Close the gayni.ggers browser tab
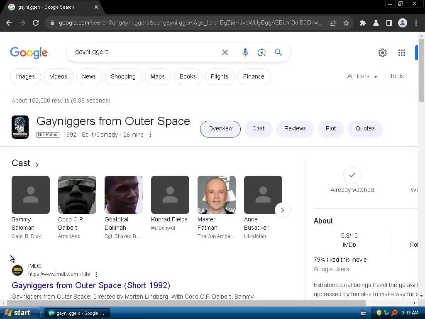The height and width of the screenshot is (319, 425). (x=96, y=7)
